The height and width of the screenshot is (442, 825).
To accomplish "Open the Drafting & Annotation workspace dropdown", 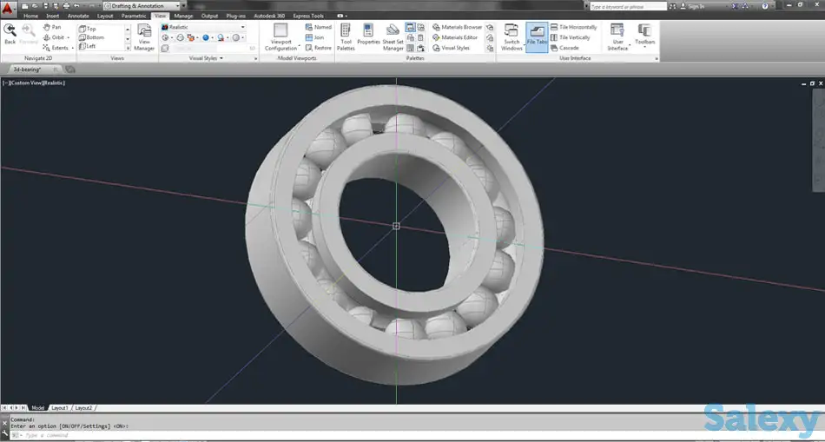I will 142,6.
